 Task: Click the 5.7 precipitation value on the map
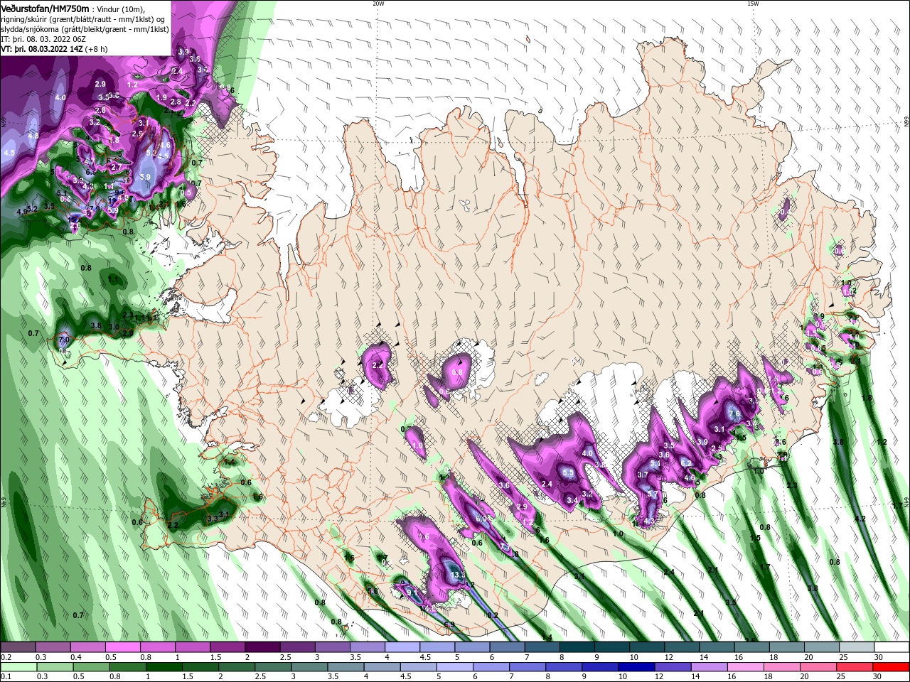coord(652,494)
